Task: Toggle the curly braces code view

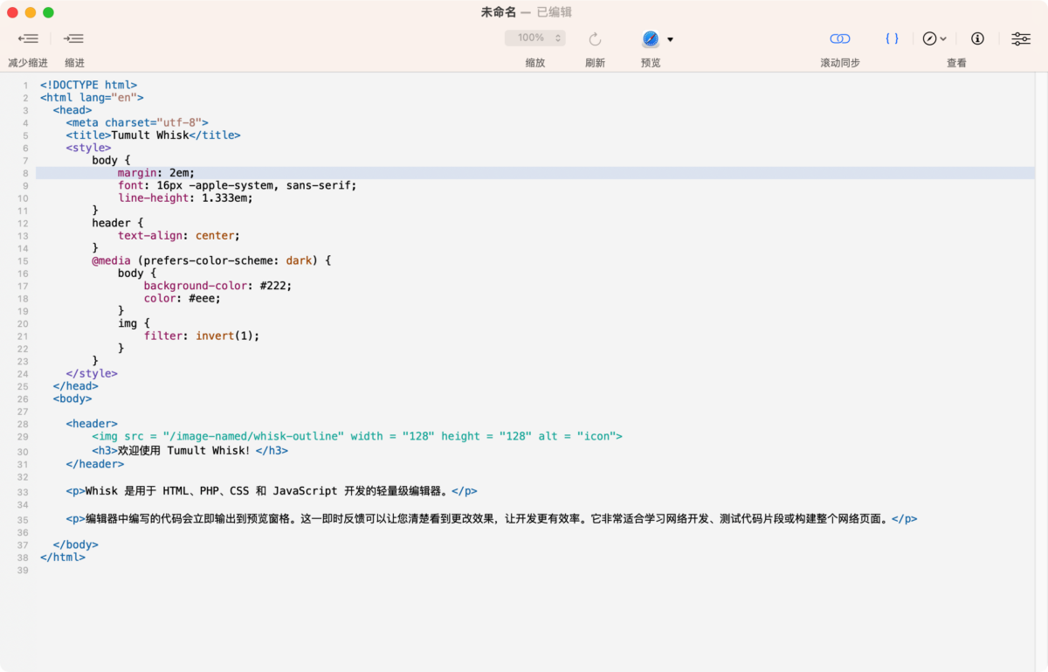Action: click(x=892, y=38)
